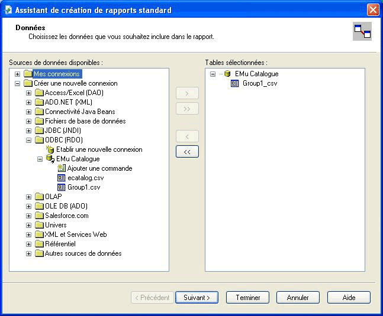Click the remove all tables '<<' button

tap(187, 152)
